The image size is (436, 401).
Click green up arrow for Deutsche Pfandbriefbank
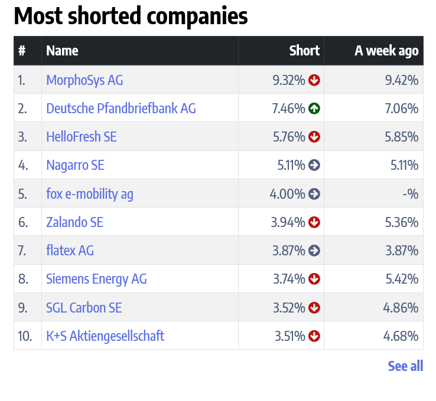point(314,109)
